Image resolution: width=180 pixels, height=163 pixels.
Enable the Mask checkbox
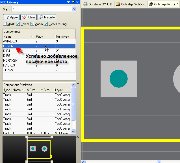click(x=5, y=24)
